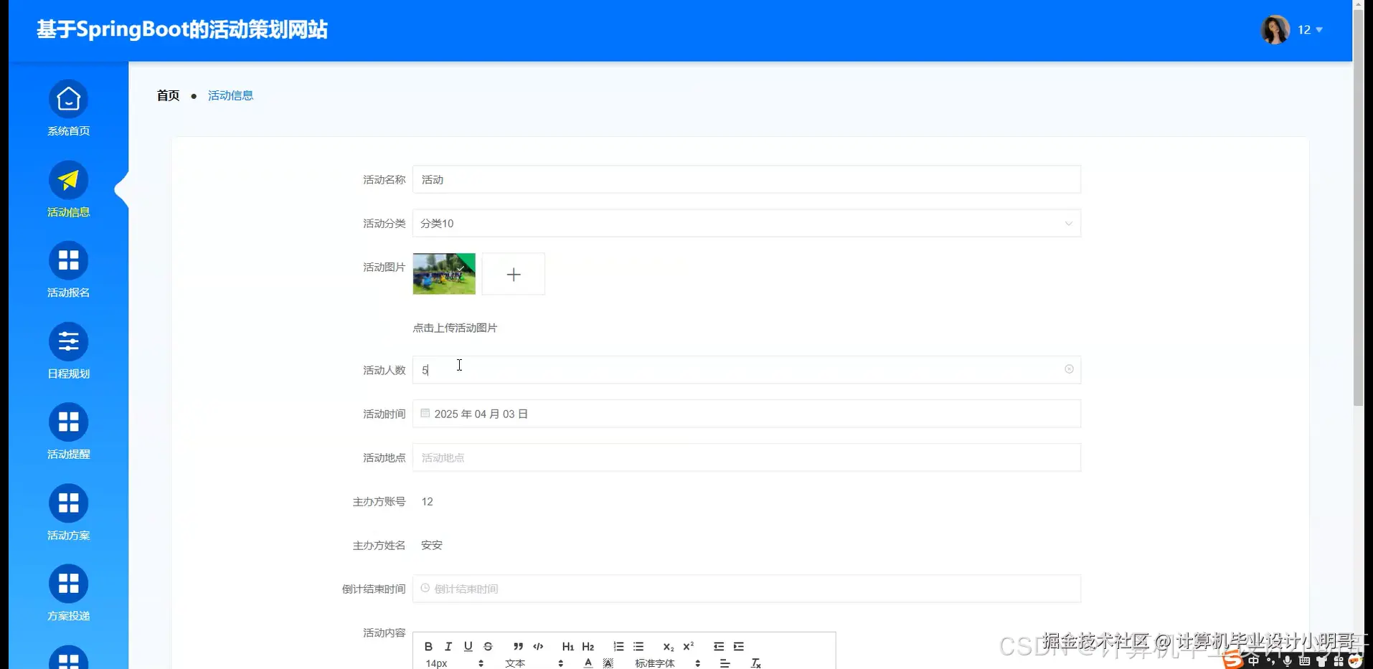Open the font color picker in the editor
Viewport: 1373px width, 669px height.
pyautogui.click(x=588, y=663)
